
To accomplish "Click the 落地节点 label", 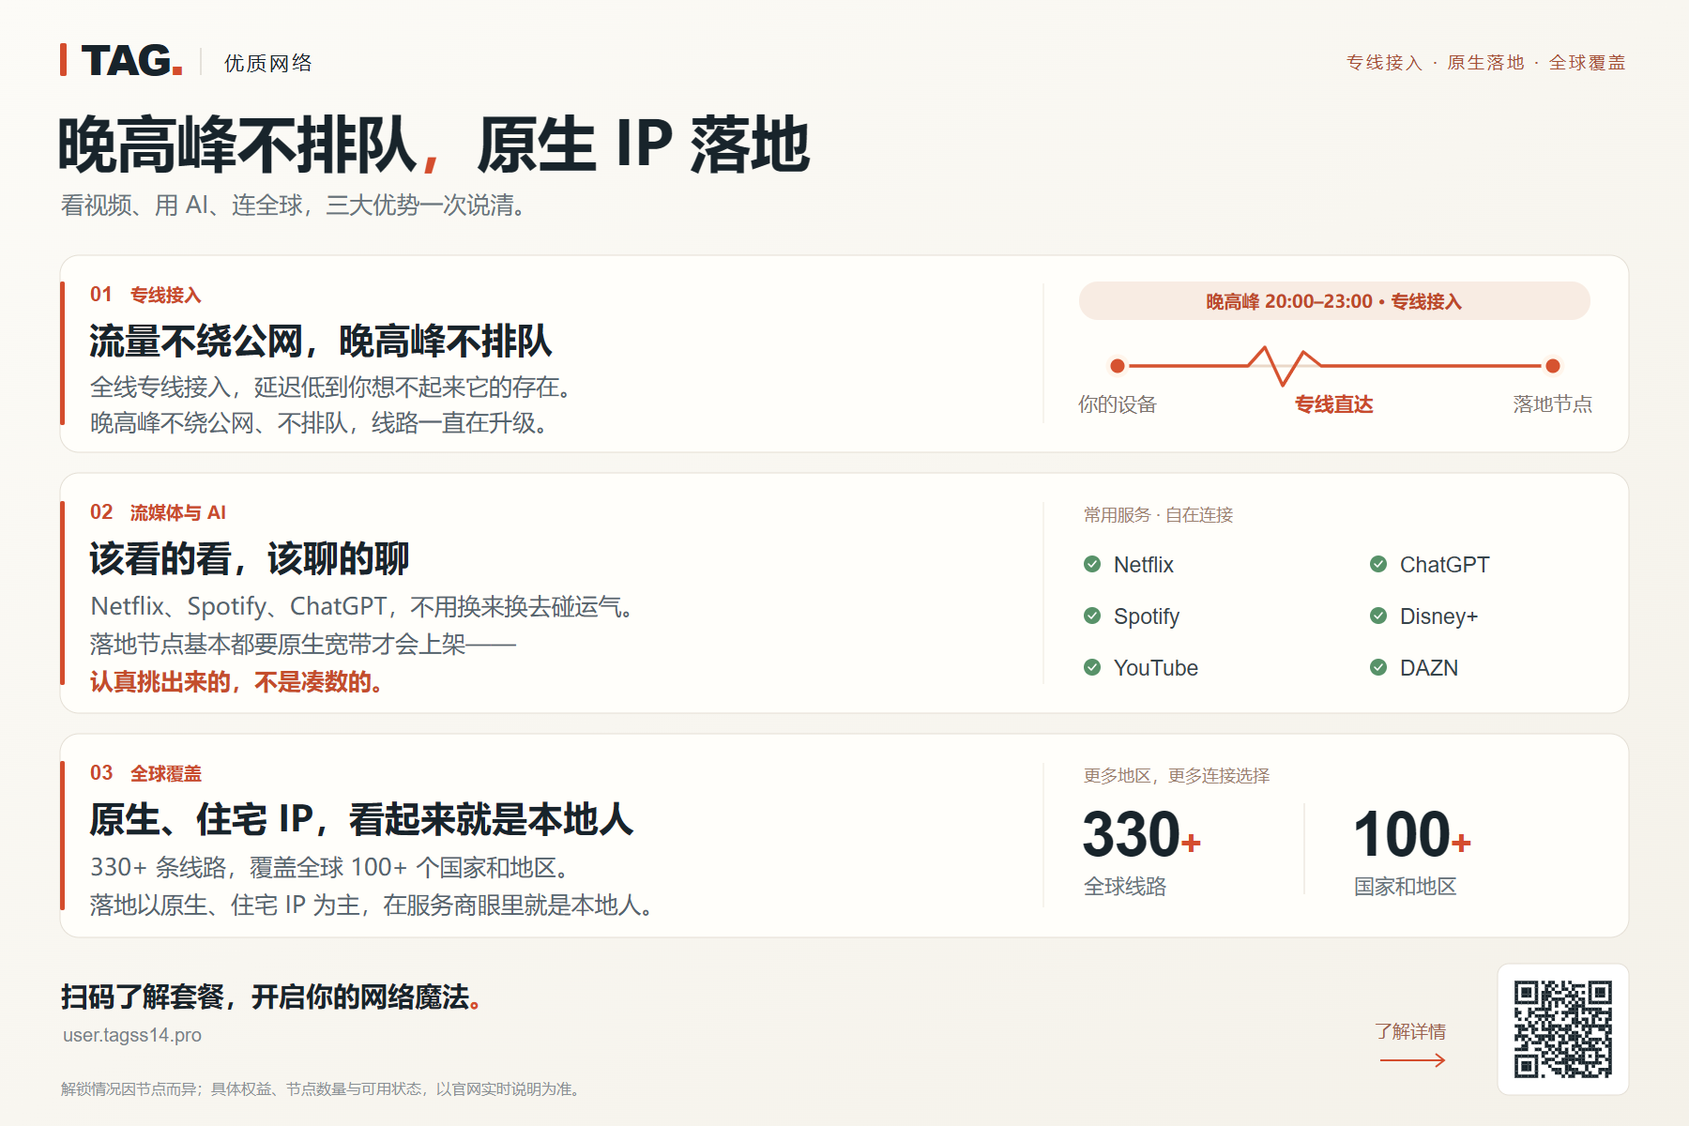I will click(x=1553, y=404).
